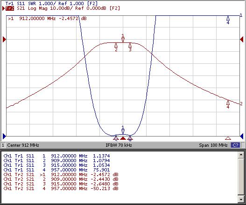Click the blue right reference position triangle
The image size is (246, 205).
tap(242, 136)
